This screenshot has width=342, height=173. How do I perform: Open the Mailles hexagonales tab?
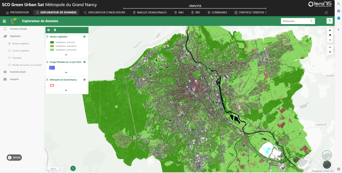[x=150, y=12]
